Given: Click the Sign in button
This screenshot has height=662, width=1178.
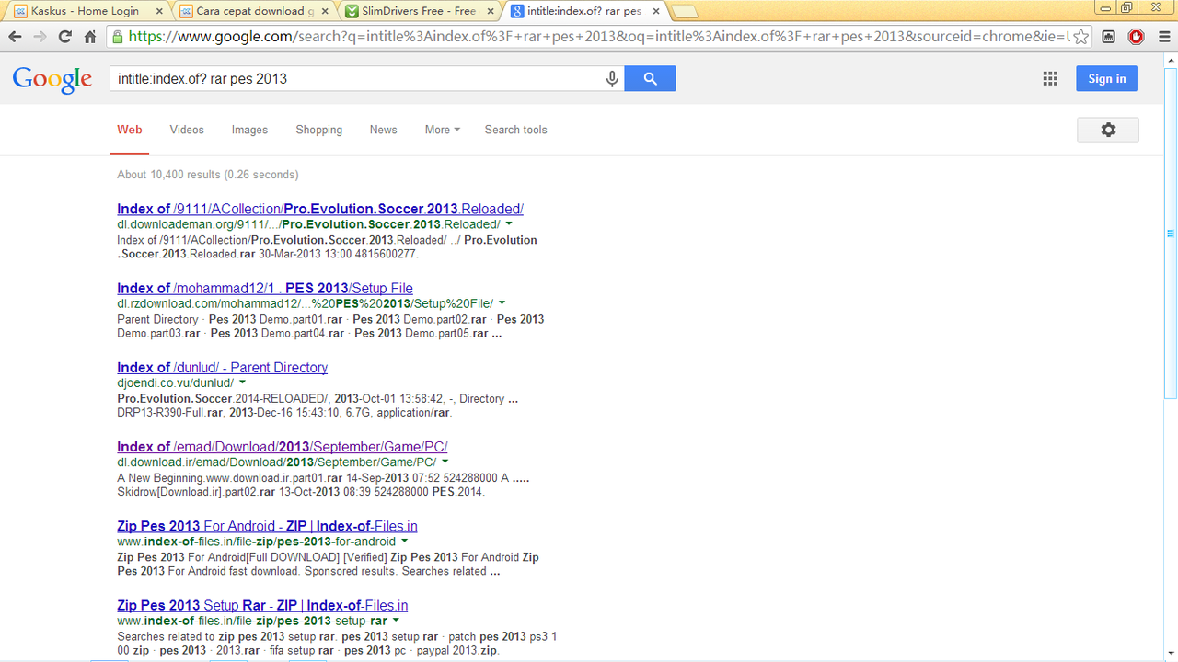Looking at the screenshot, I should click(1107, 79).
